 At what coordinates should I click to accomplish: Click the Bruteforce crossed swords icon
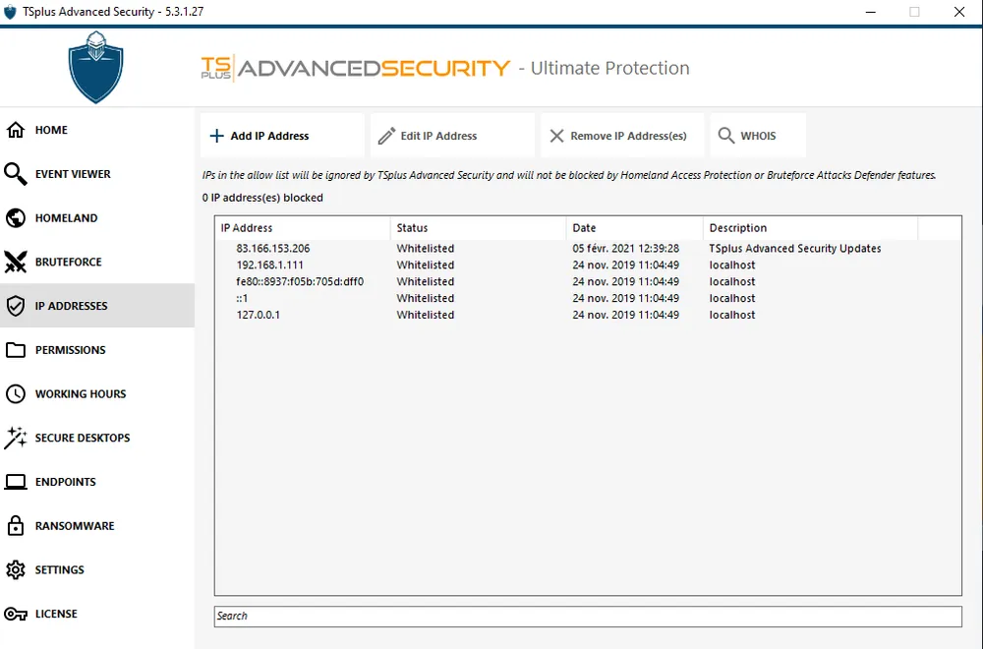coord(16,262)
